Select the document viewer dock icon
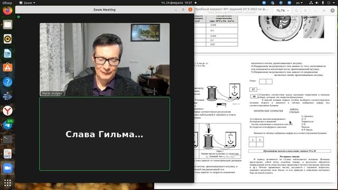Screen dimensions: 338x190 (x=7, y=154)
